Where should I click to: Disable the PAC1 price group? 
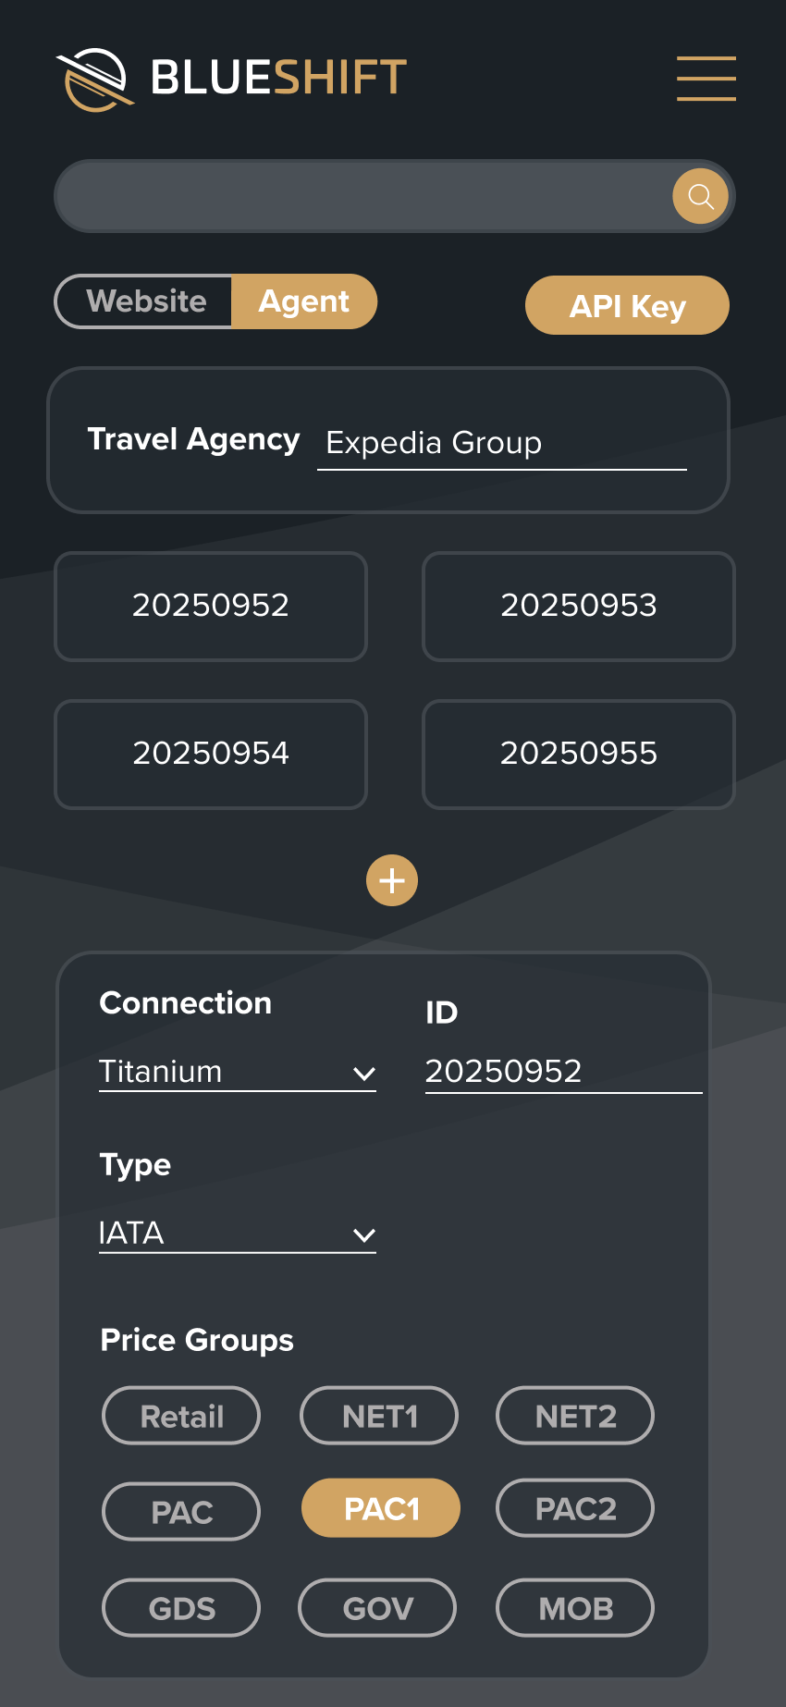tap(381, 1508)
